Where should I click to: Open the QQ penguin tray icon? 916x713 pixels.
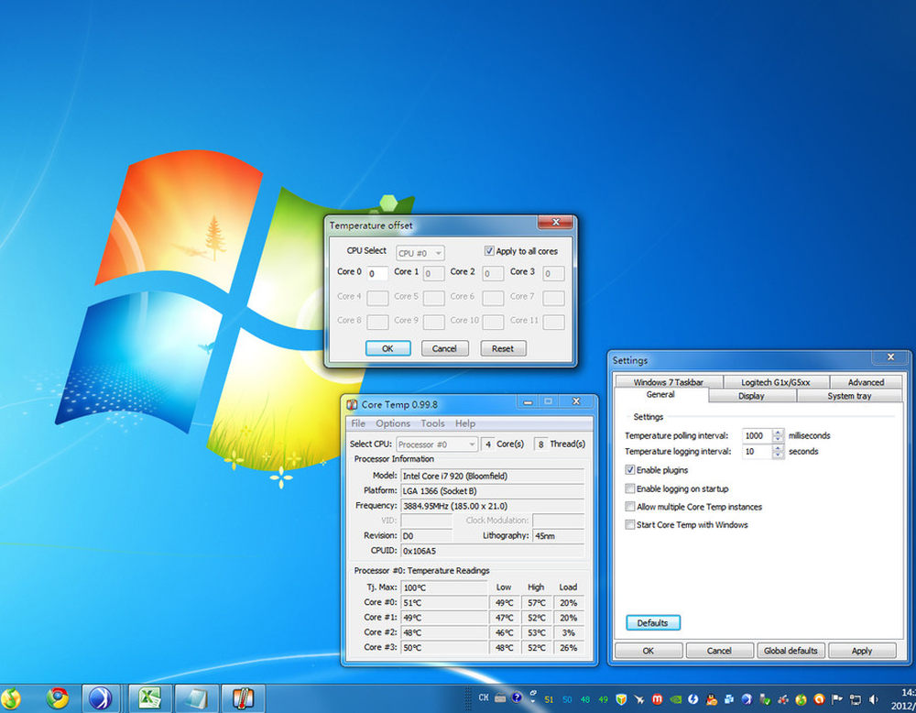[x=712, y=699]
